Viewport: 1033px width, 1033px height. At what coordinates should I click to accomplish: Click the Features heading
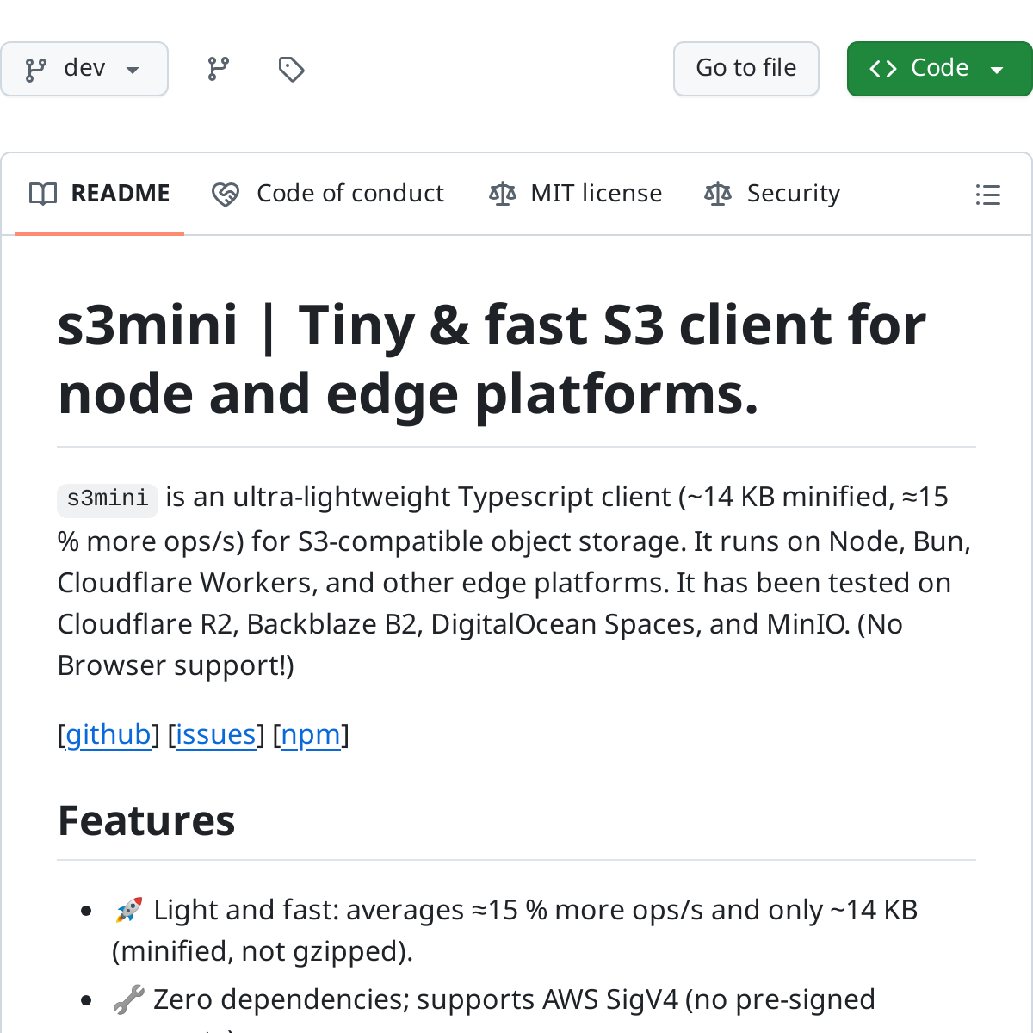[x=146, y=820]
